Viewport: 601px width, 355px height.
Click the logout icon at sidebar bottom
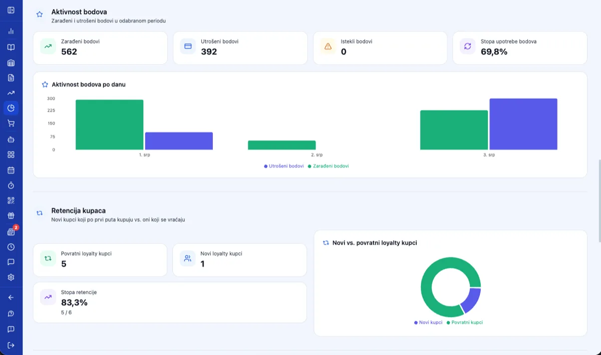(11, 345)
